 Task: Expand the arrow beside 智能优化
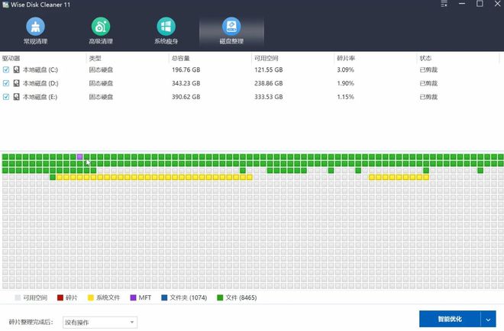[489, 319]
